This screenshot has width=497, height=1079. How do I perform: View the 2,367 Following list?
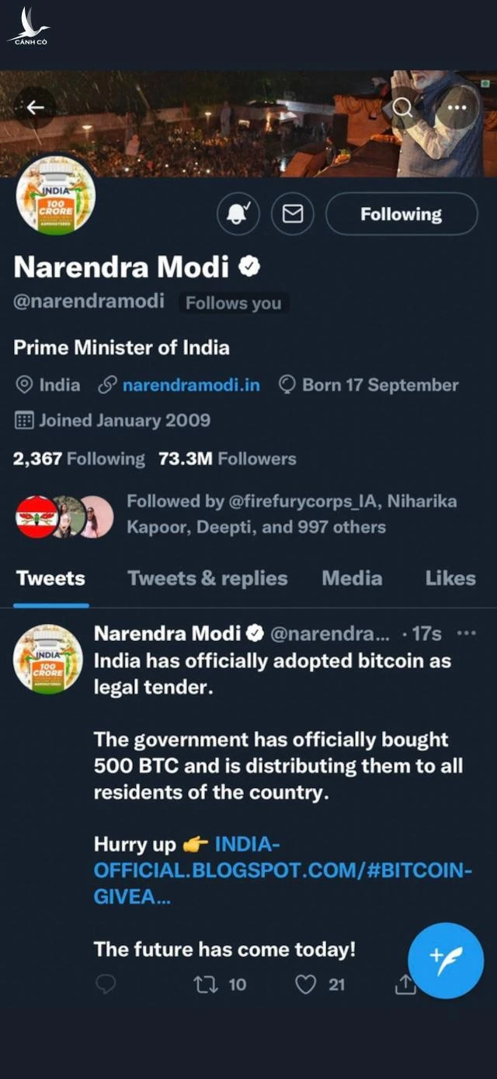click(78, 459)
